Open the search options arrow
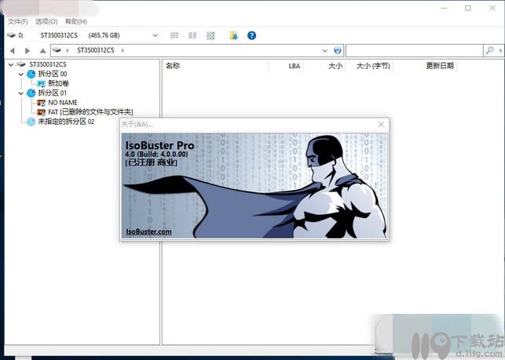 click(500, 50)
